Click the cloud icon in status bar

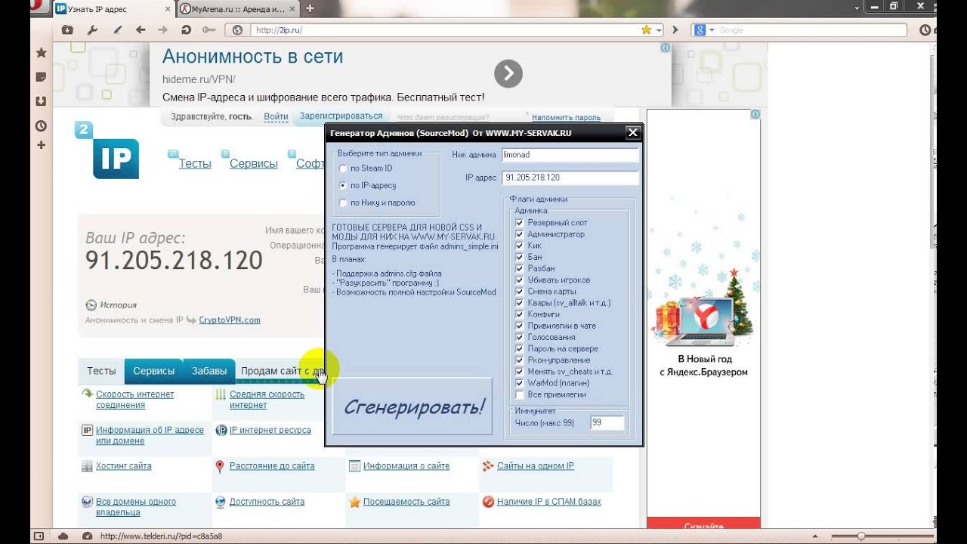coord(63,536)
